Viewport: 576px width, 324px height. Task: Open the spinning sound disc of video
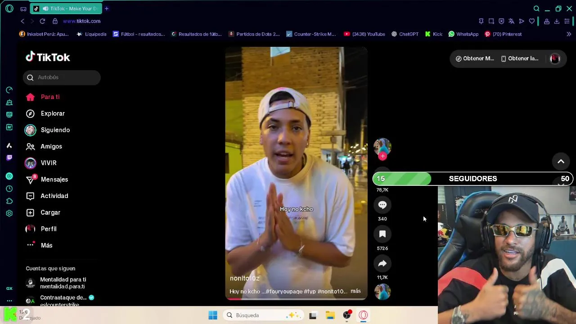[382, 292]
